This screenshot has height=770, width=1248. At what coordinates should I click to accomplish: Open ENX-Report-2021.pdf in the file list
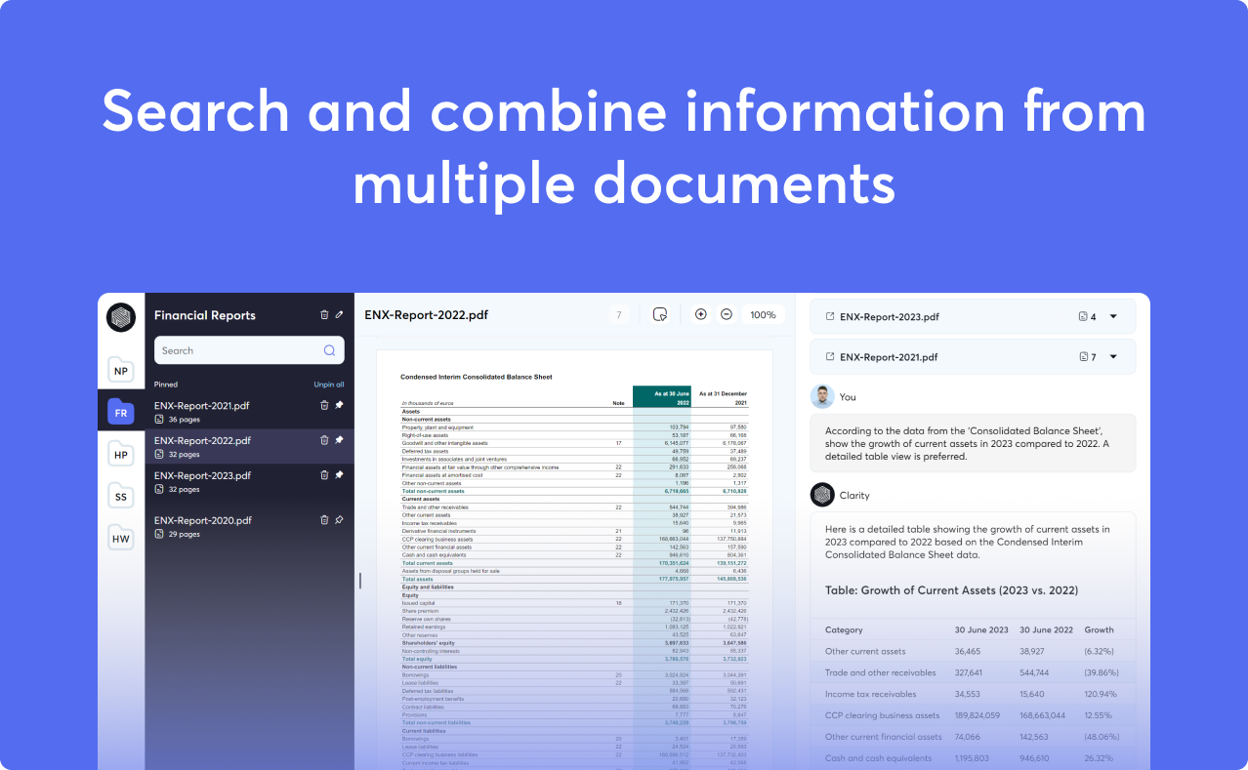[202, 405]
